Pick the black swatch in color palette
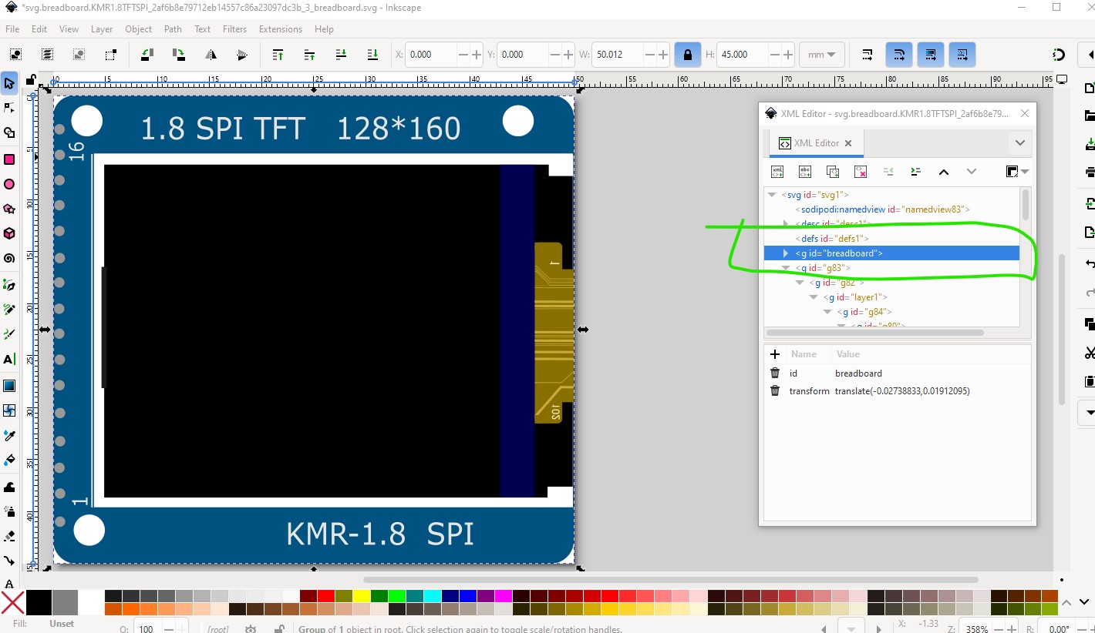Screen dimensions: 1095x633 39,602
